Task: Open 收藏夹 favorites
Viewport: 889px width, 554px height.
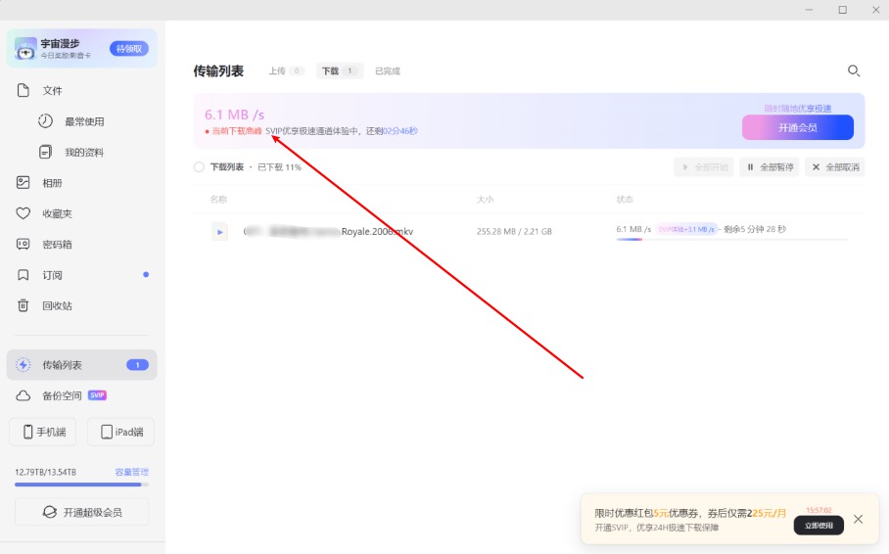Action: click(57, 213)
